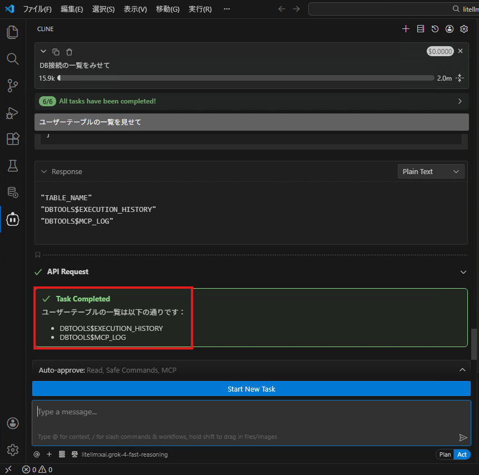Image resolution: width=479 pixels, height=475 pixels.
Task: Open MCP servers icon below input
Action: coord(62,454)
